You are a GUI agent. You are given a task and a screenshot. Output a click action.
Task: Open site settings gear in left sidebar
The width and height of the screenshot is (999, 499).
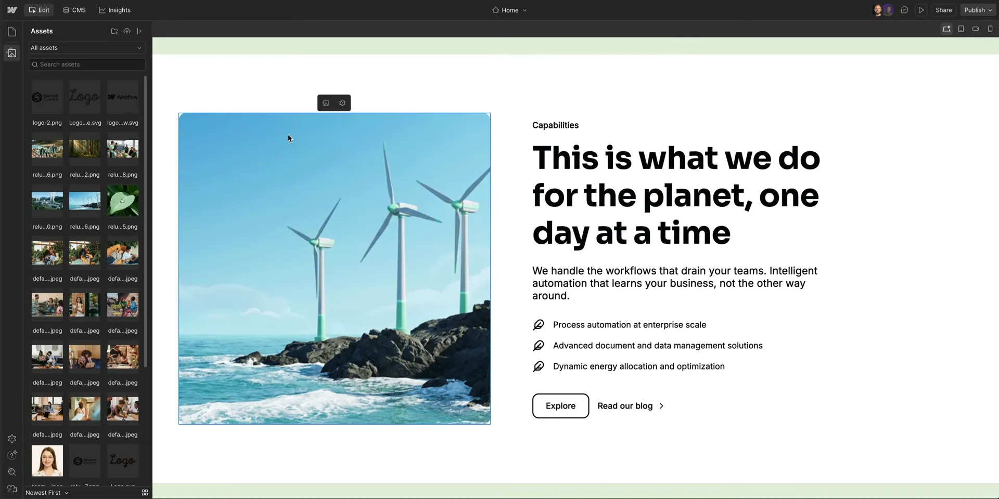[x=12, y=439]
